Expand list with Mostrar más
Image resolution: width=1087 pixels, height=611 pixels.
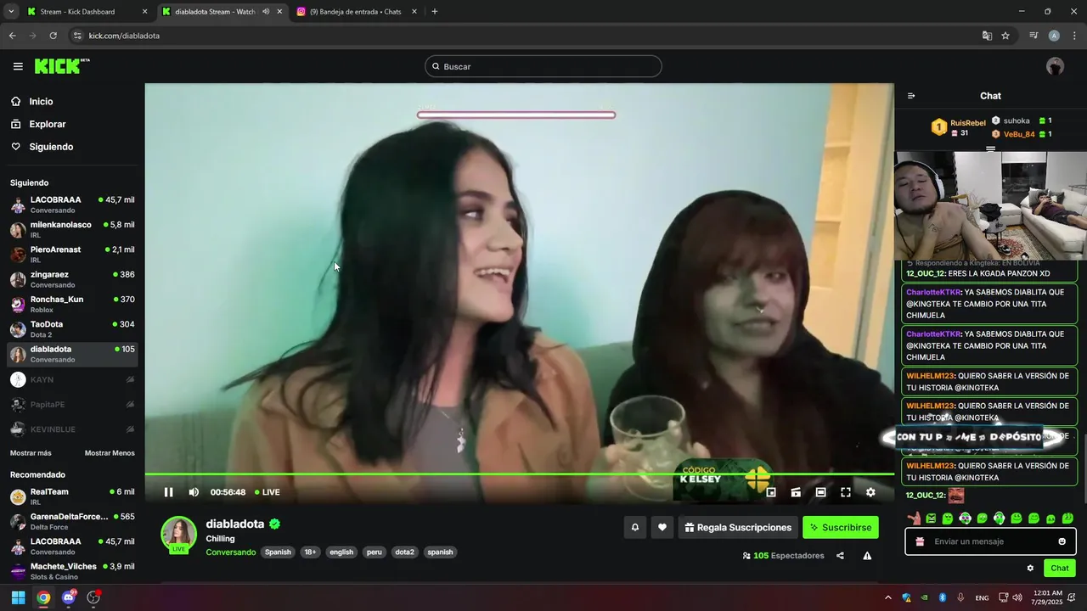pos(31,453)
